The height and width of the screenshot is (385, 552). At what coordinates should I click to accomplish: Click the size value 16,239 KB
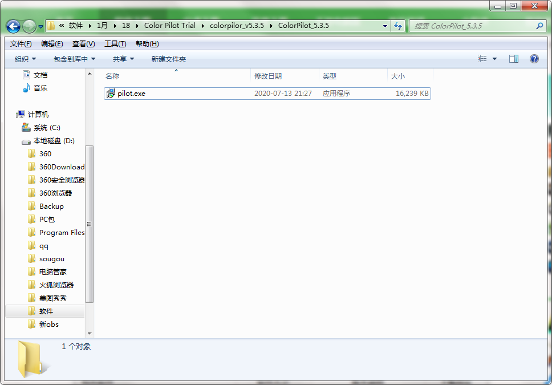[x=412, y=94]
